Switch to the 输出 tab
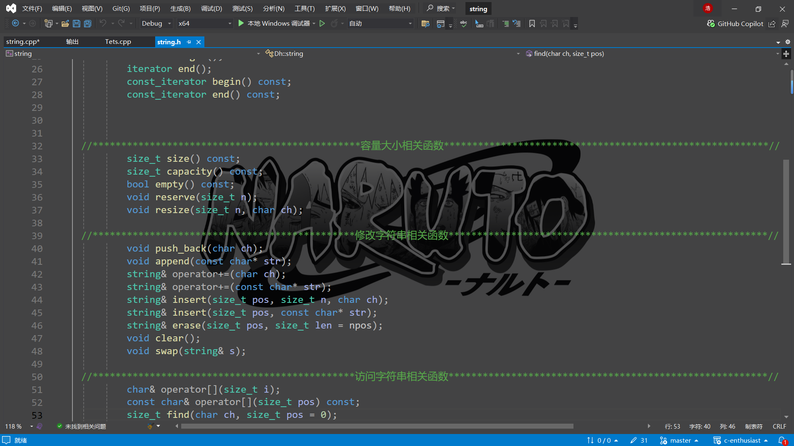Viewport: 794px width, 446px height. 72,42
